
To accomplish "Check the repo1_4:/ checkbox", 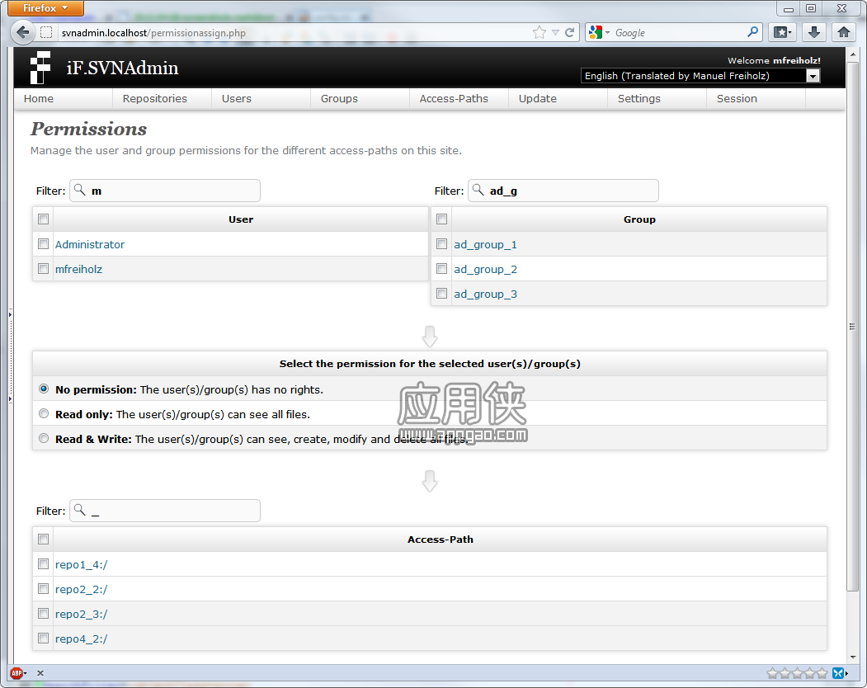I will coord(43,564).
